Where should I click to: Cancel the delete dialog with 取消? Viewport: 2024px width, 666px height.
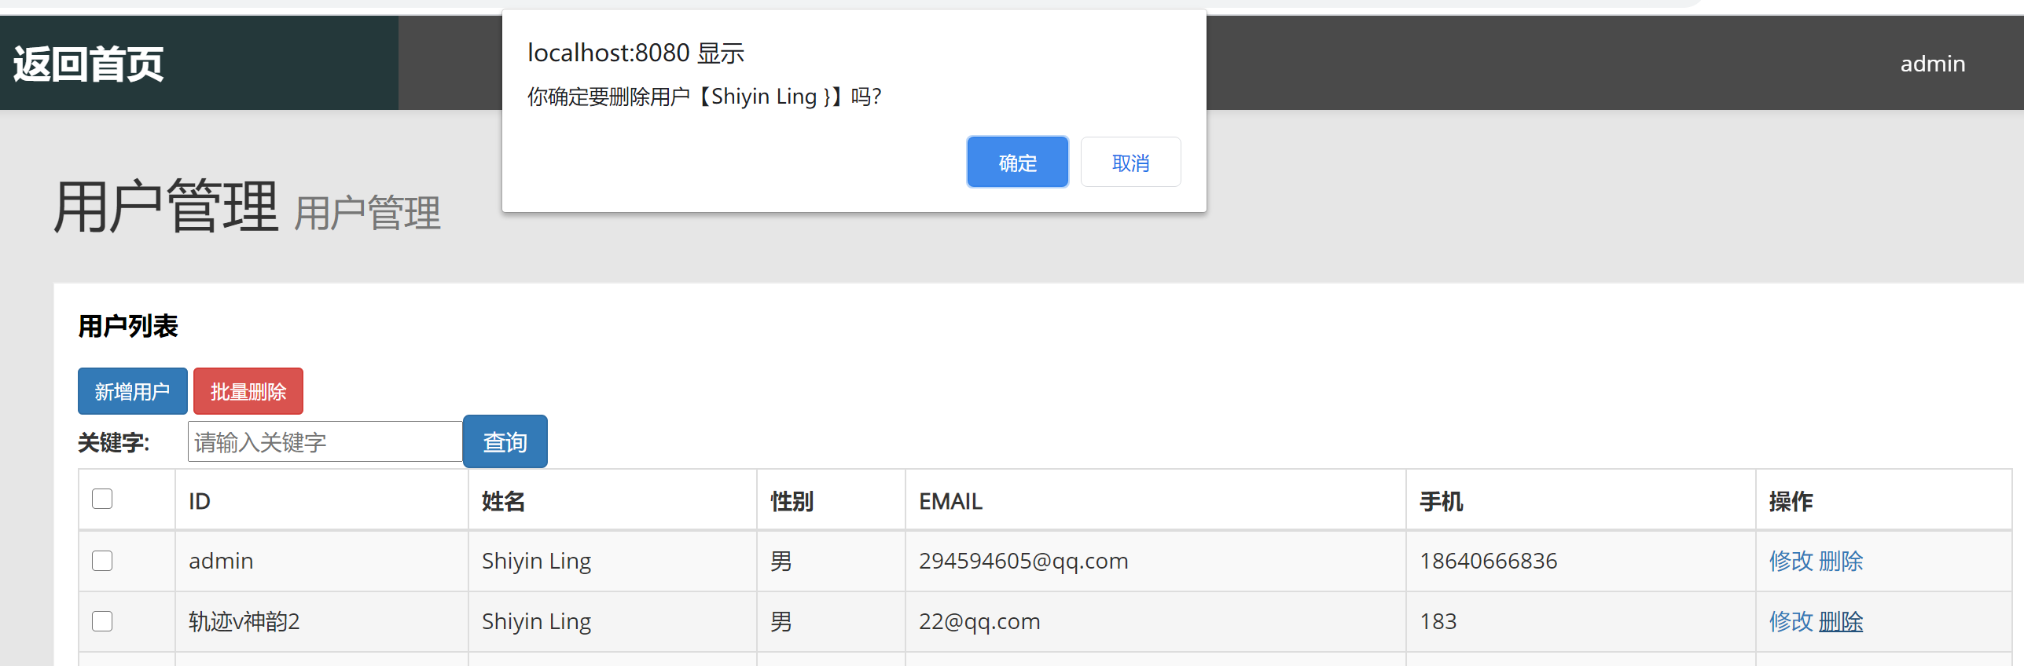(x=1130, y=163)
